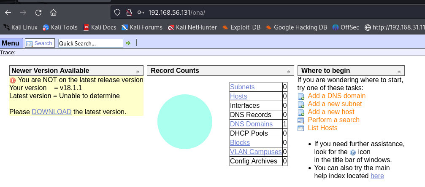Open the browser home page icon
Image resolution: width=425 pixels, height=187 pixels.
coord(54,13)
